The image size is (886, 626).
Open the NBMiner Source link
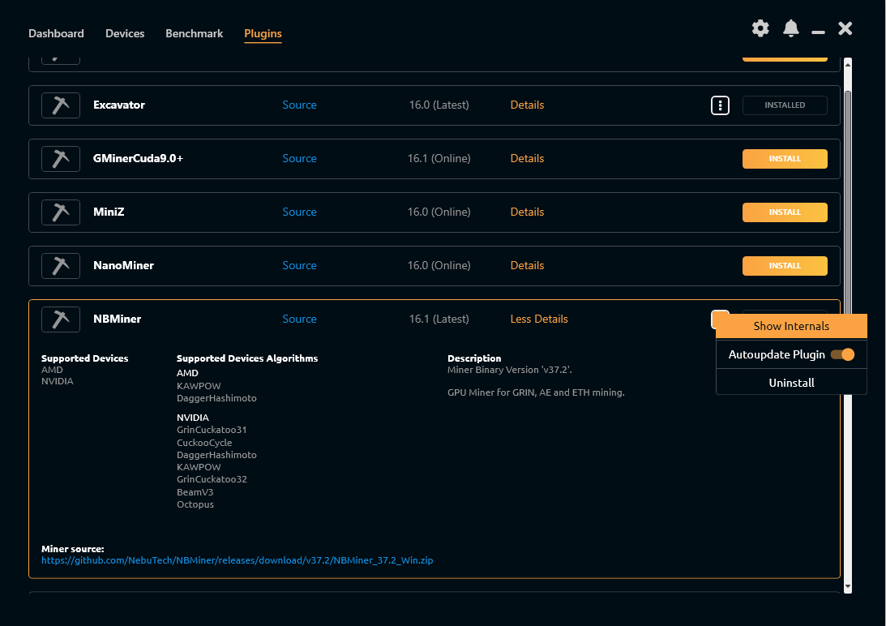point(299,319)
